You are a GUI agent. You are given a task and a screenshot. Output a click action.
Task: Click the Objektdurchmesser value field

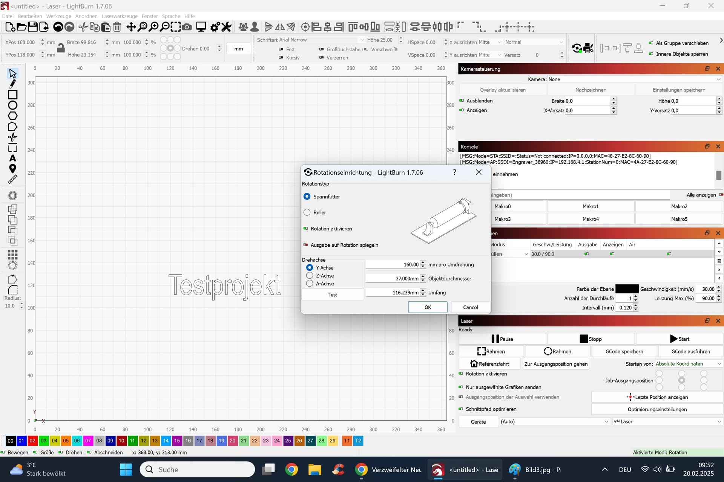pyautogui.click(x=393, y=279)
